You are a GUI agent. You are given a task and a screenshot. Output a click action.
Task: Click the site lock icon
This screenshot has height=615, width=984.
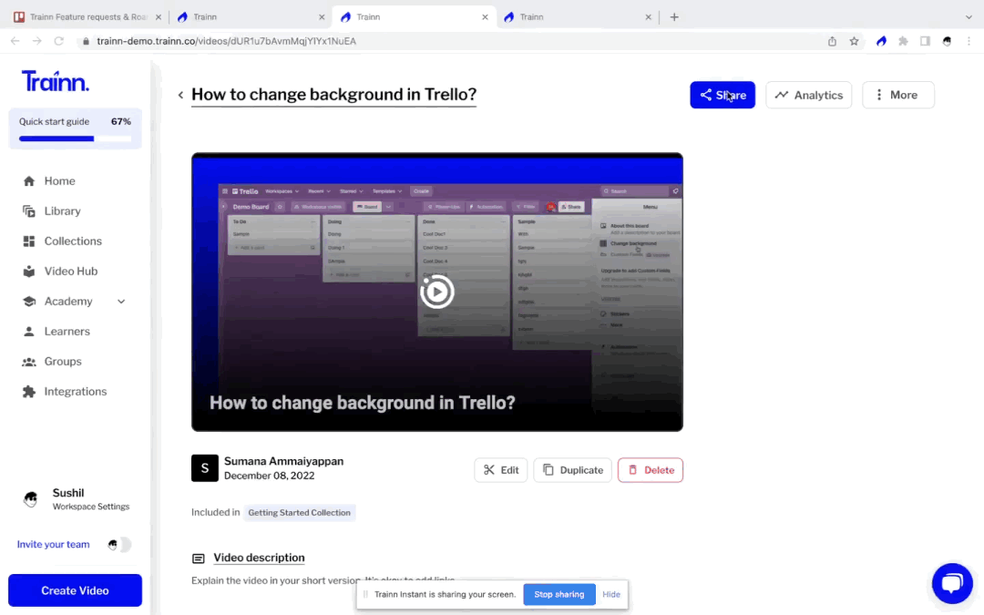tap(86, 41)
